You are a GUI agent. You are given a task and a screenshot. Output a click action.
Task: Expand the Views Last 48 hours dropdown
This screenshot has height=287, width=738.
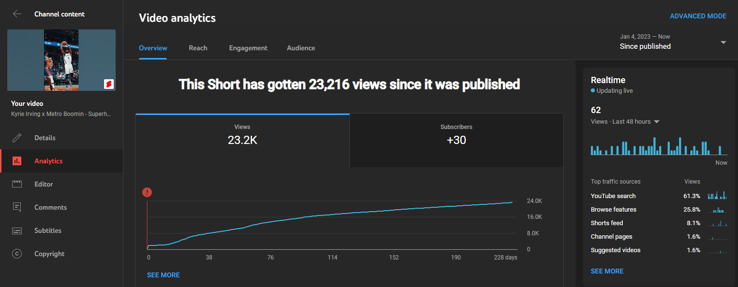657,122
